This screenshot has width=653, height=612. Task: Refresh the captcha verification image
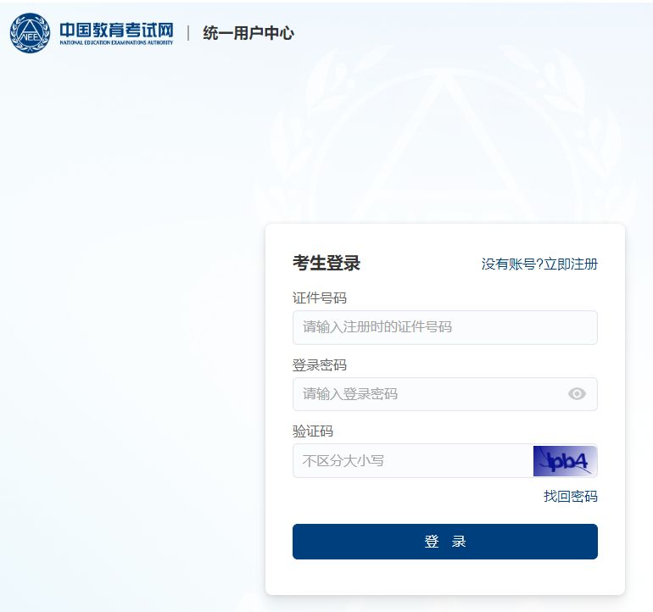coord(565,461)
